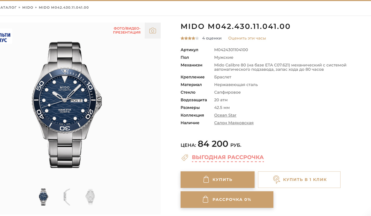Open the Салон Маяковская availability link
The width and height of the screenshot is (371, 216).
click(x=234, y=123)
